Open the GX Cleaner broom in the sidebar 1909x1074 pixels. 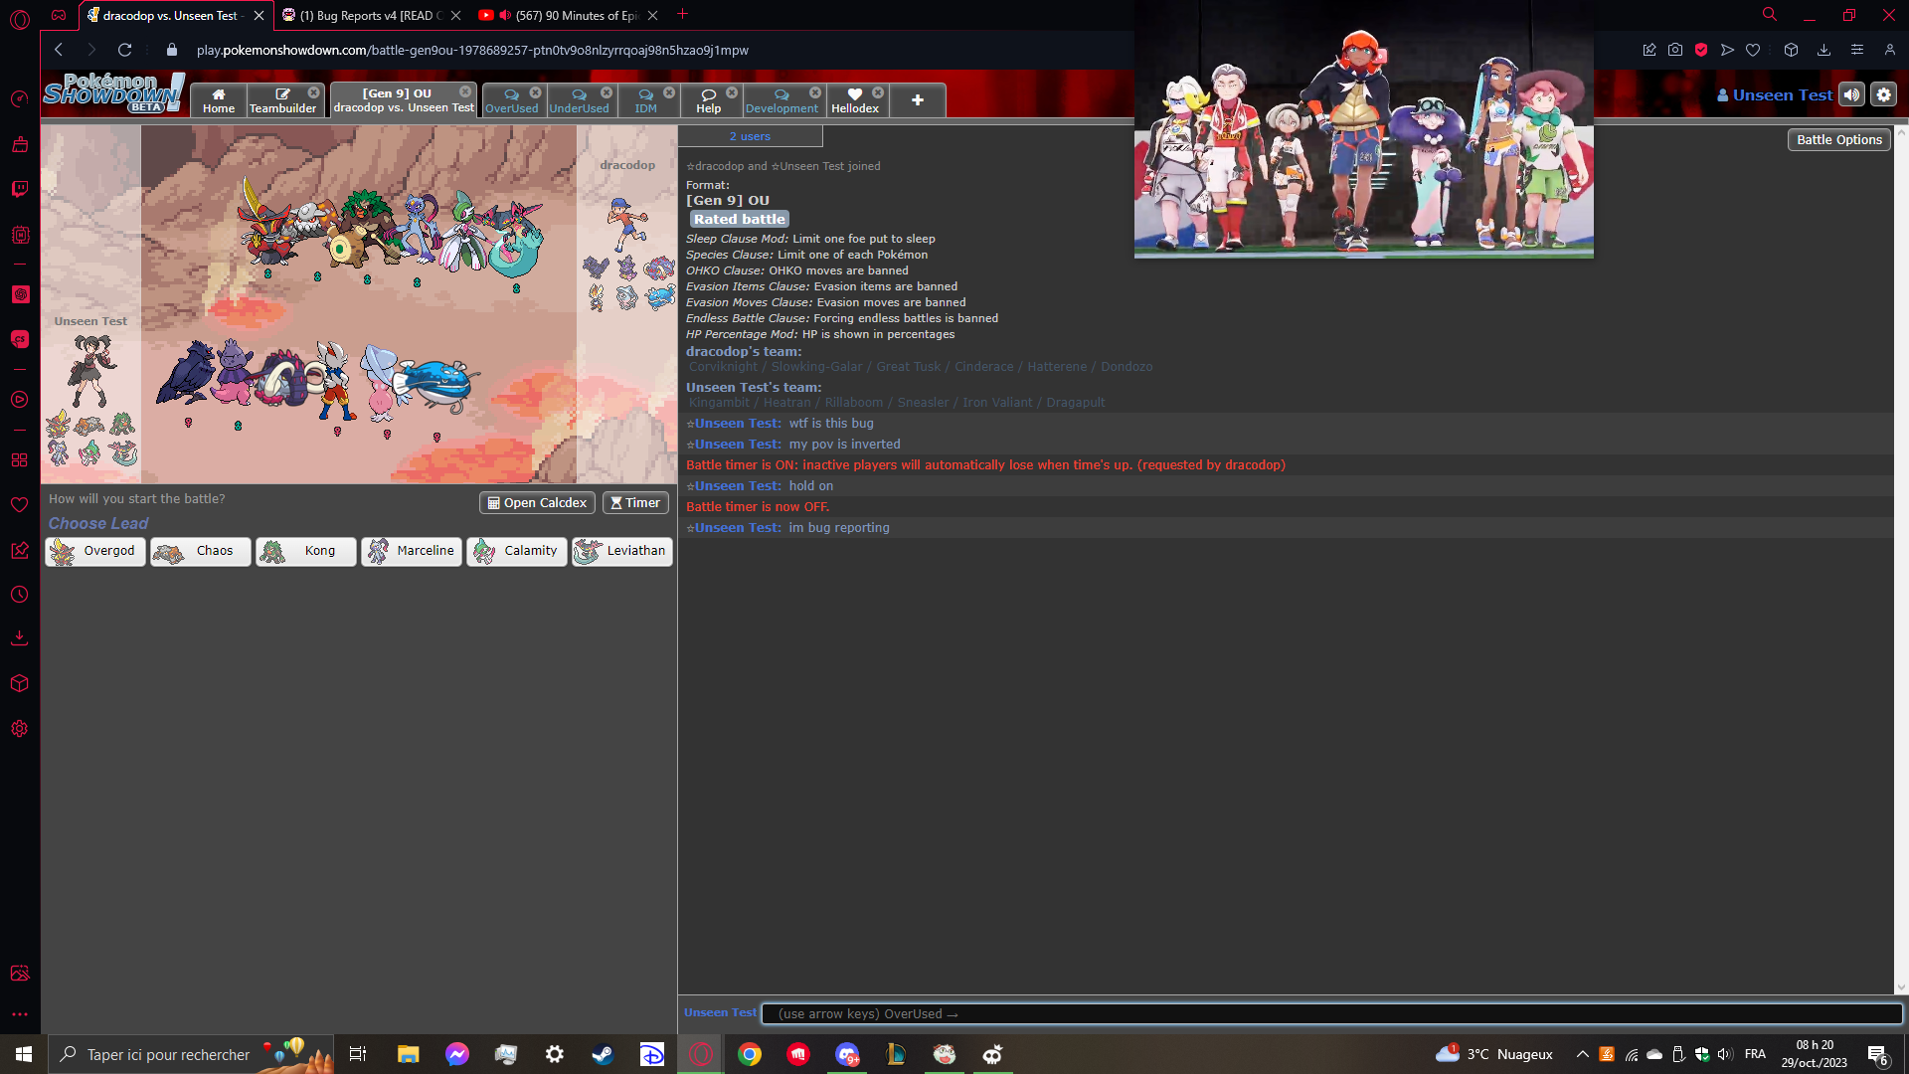click(19, 144)
